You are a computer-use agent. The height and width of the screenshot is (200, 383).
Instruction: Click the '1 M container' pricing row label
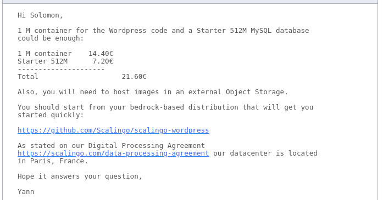click(45, 54)
